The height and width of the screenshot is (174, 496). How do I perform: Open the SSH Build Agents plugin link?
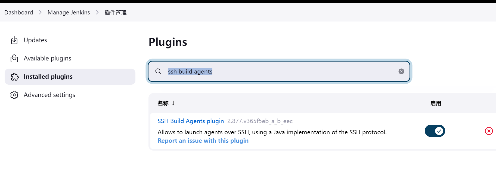click(191, 121)
